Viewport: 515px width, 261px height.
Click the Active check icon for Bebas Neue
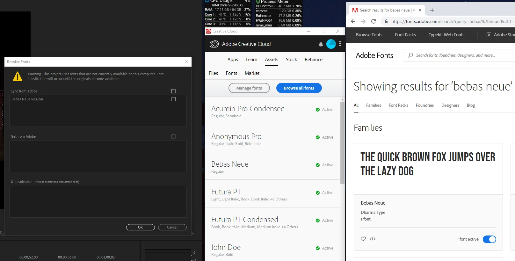318,165
